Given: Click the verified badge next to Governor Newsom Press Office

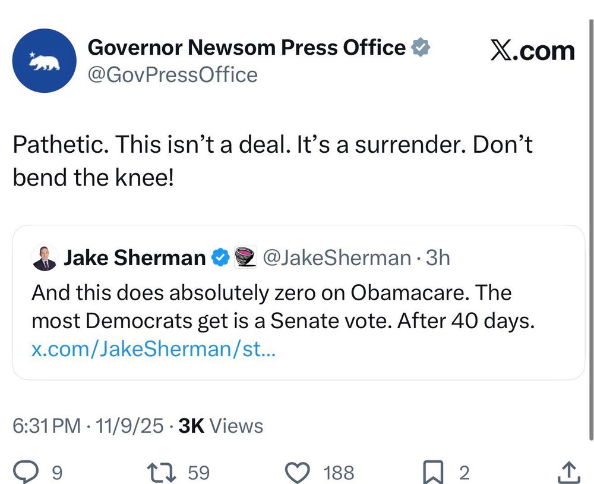Looking at the screenshot, I should click(x=421, y=48).
